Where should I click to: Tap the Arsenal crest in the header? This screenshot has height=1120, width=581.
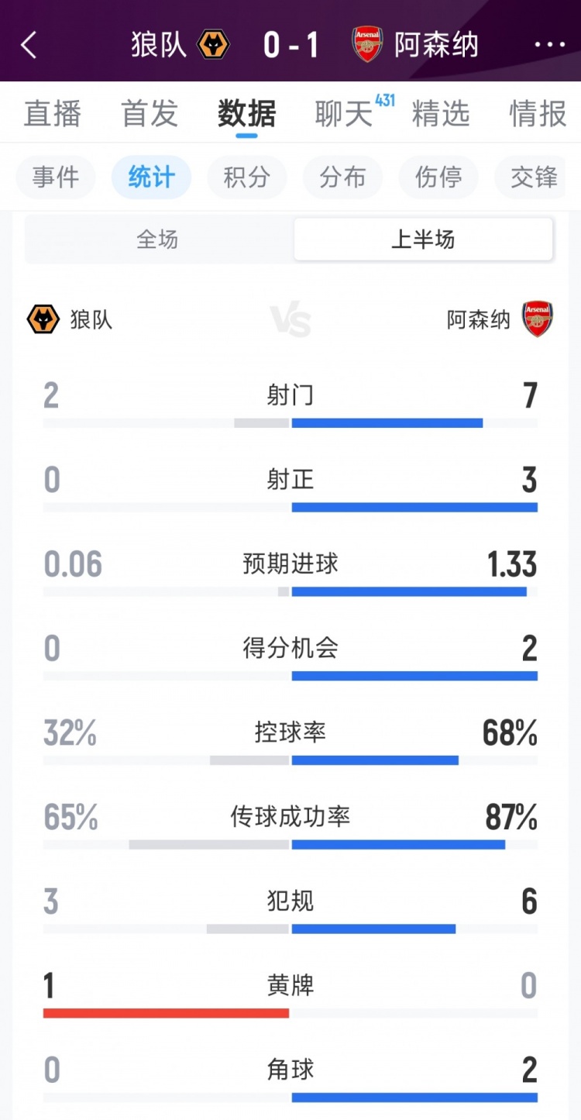(368, 45)
